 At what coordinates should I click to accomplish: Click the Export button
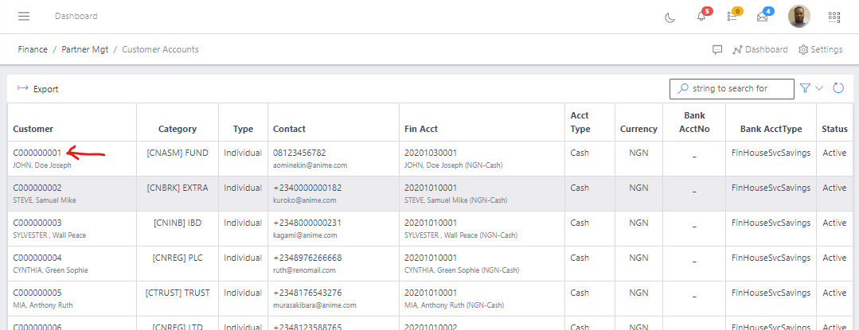coord(37,88)
